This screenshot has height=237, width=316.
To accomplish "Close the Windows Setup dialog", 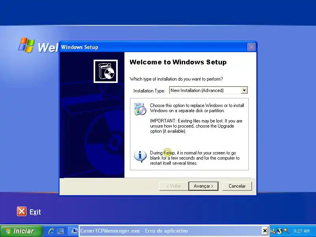I will [251, 47].
